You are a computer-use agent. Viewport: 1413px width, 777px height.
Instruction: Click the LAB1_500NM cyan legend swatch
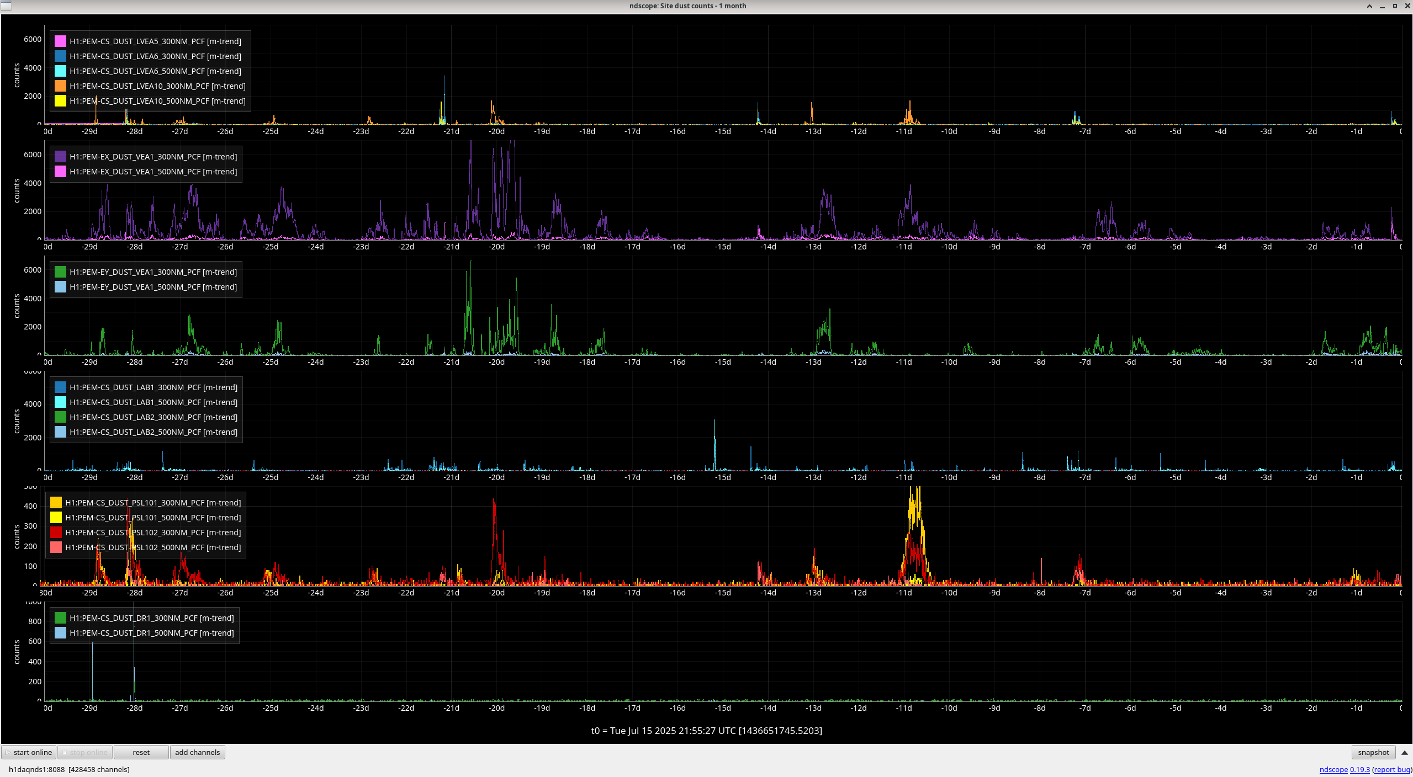coord(60,402)
